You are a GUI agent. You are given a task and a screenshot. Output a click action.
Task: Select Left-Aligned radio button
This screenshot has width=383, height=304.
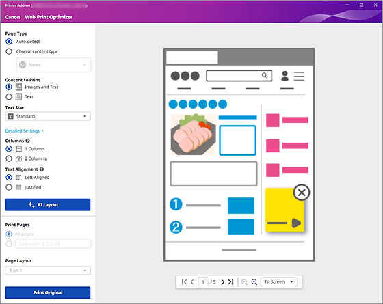click(x=9, y=178)
